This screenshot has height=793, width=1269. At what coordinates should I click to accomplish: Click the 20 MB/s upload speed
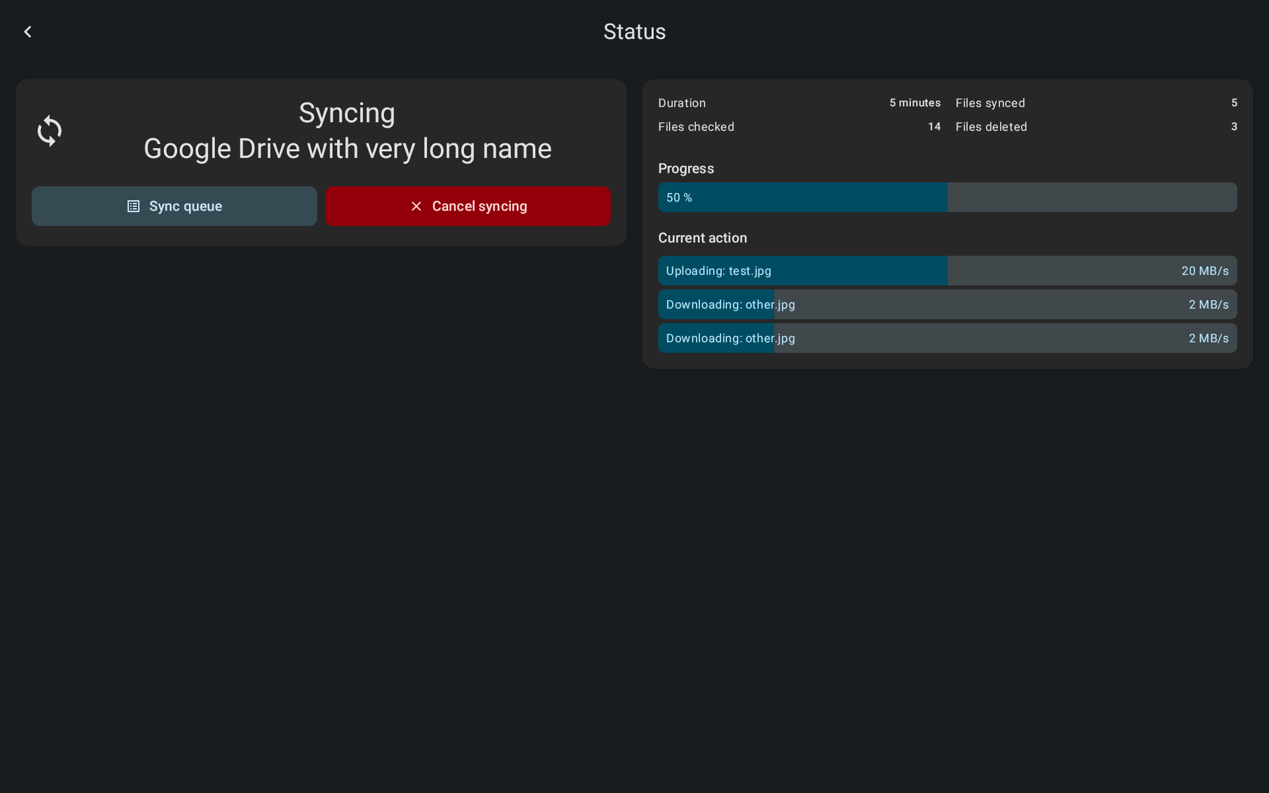coord(1205,271)
